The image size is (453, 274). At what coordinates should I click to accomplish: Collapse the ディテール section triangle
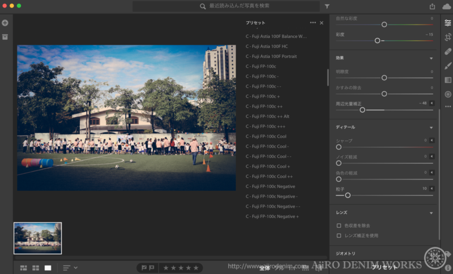(x=431, y=127)
